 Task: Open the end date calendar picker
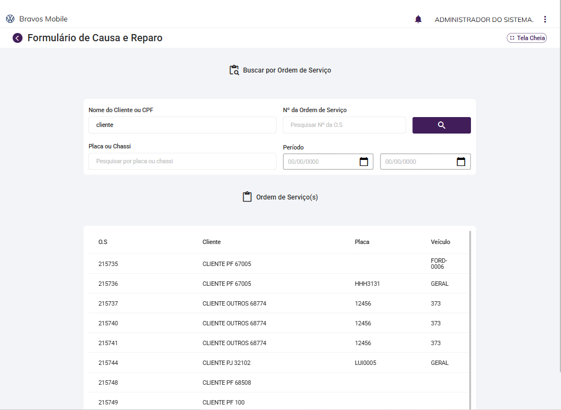pyautogui.click(x=461, y=162)
